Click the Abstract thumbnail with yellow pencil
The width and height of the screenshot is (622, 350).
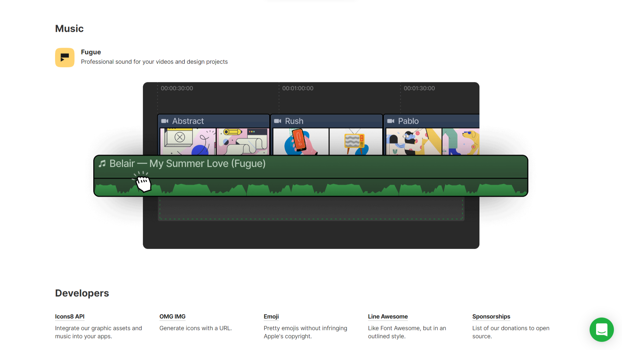(243, 141)
